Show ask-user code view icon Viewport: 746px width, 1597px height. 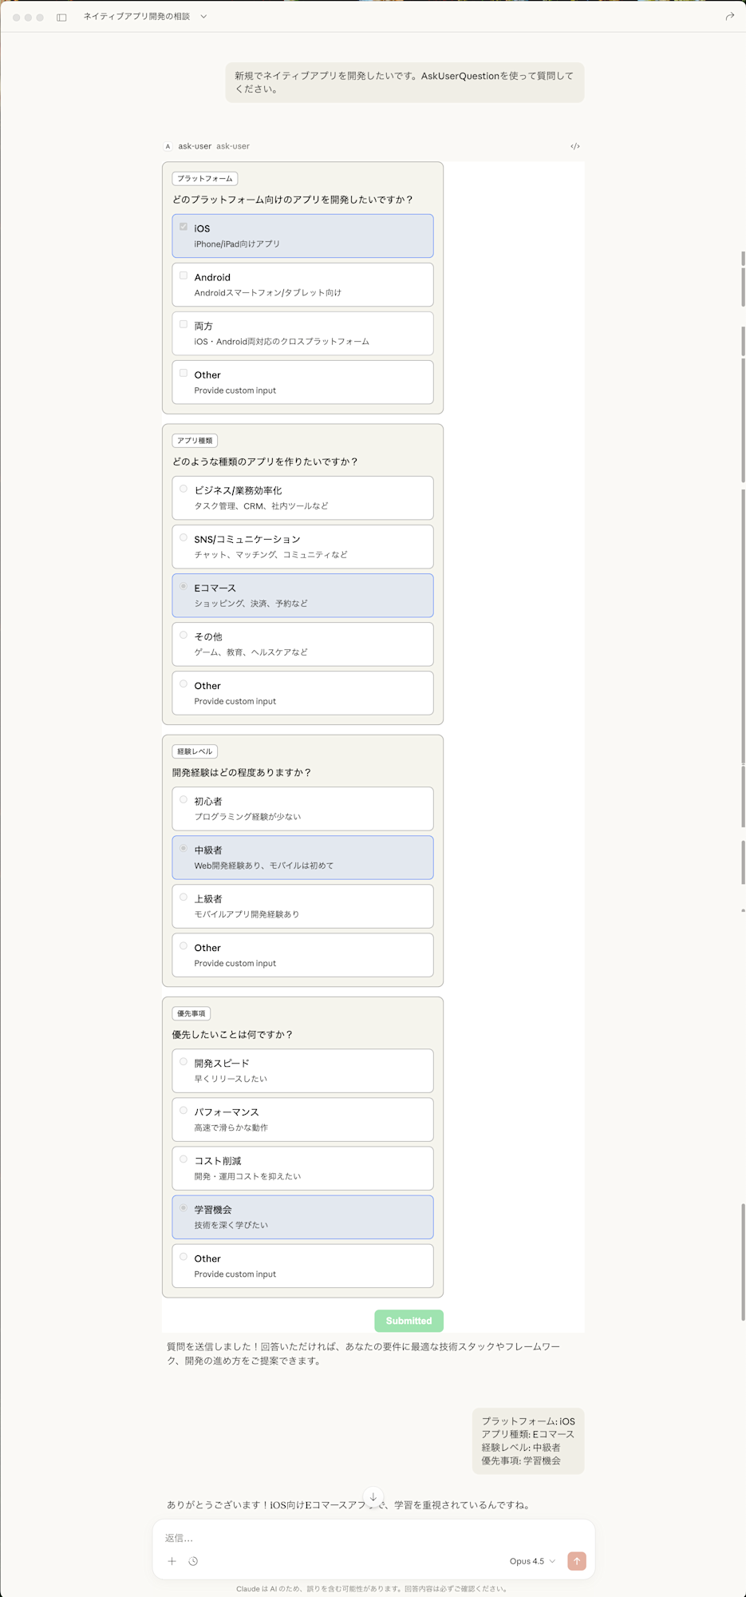[574, 147]
